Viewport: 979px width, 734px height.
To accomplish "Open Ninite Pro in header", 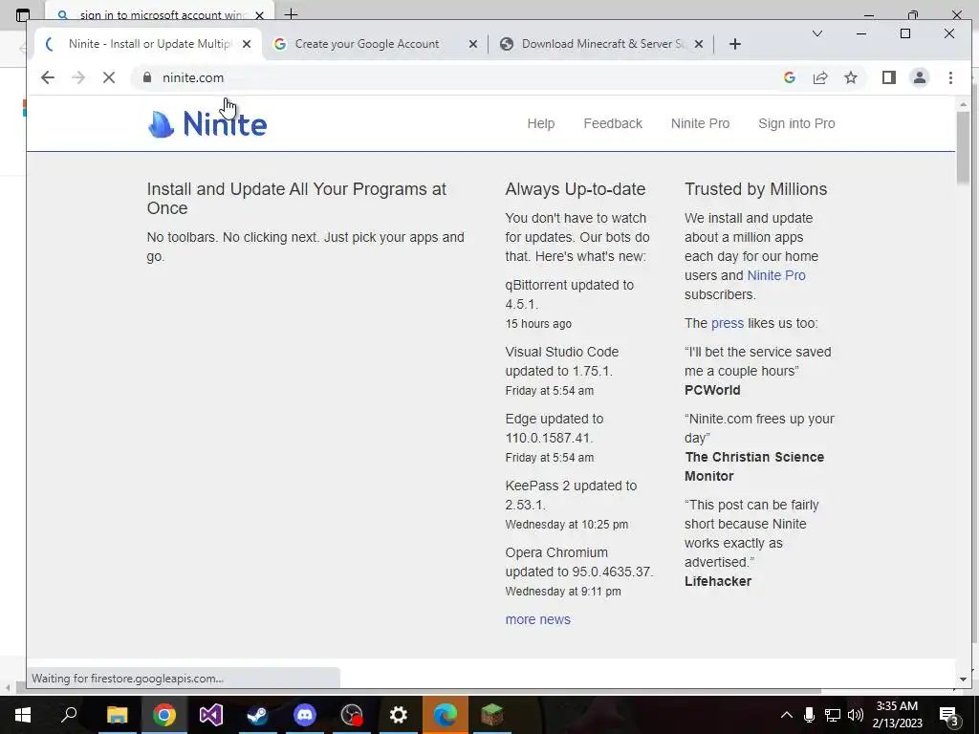I will coord(700,123).
